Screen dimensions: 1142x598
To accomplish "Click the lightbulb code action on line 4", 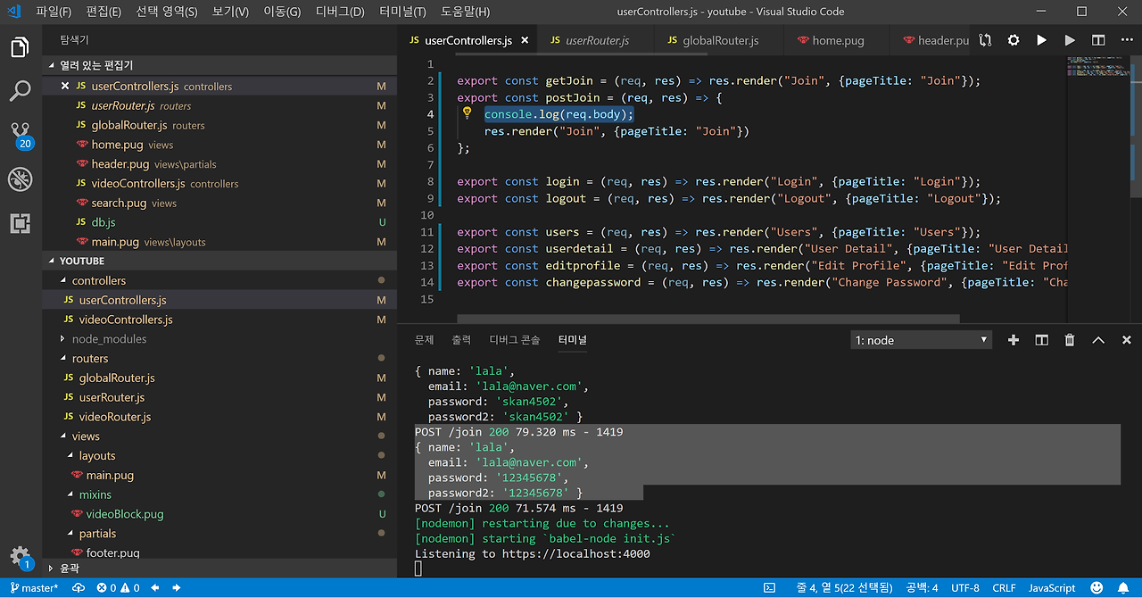I will point(467,113).
